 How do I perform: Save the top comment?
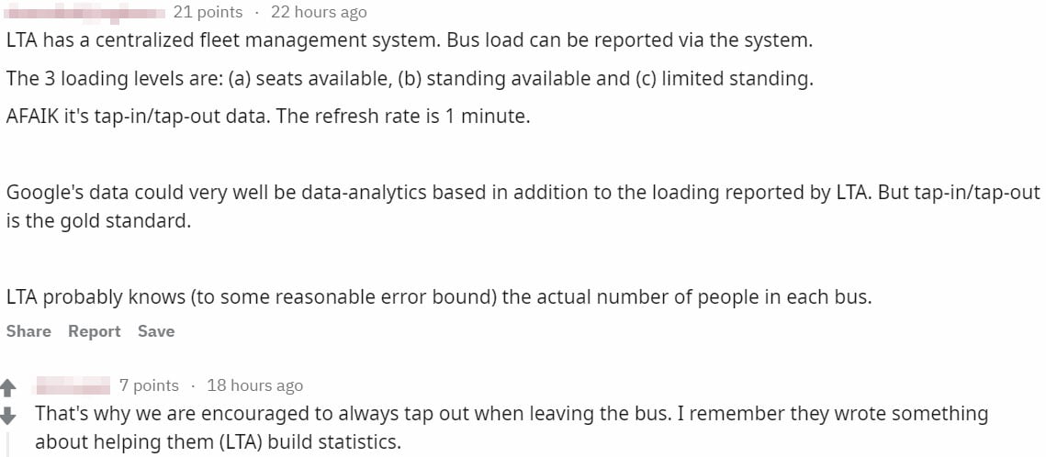[x=156, y=331]
